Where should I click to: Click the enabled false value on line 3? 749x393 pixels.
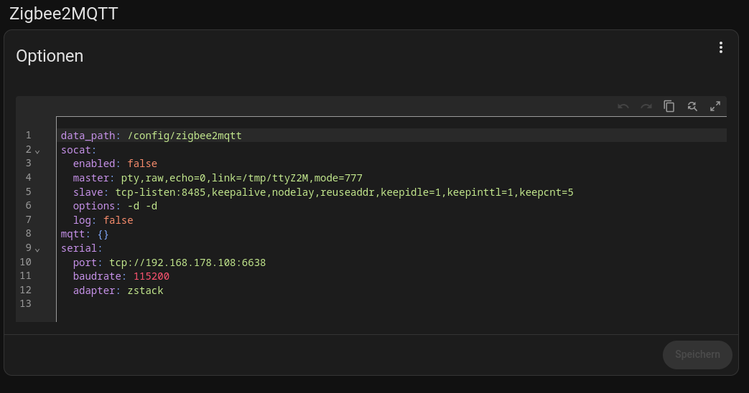[142, 164]
